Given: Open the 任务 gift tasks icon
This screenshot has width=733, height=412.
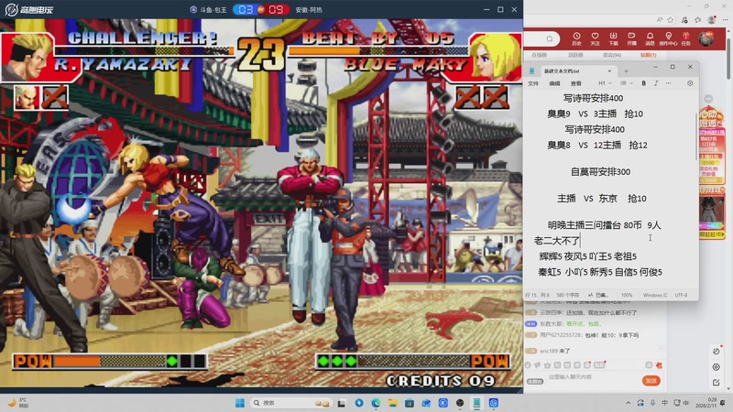Looking at the screenshot, I should [x=685, y=38].
